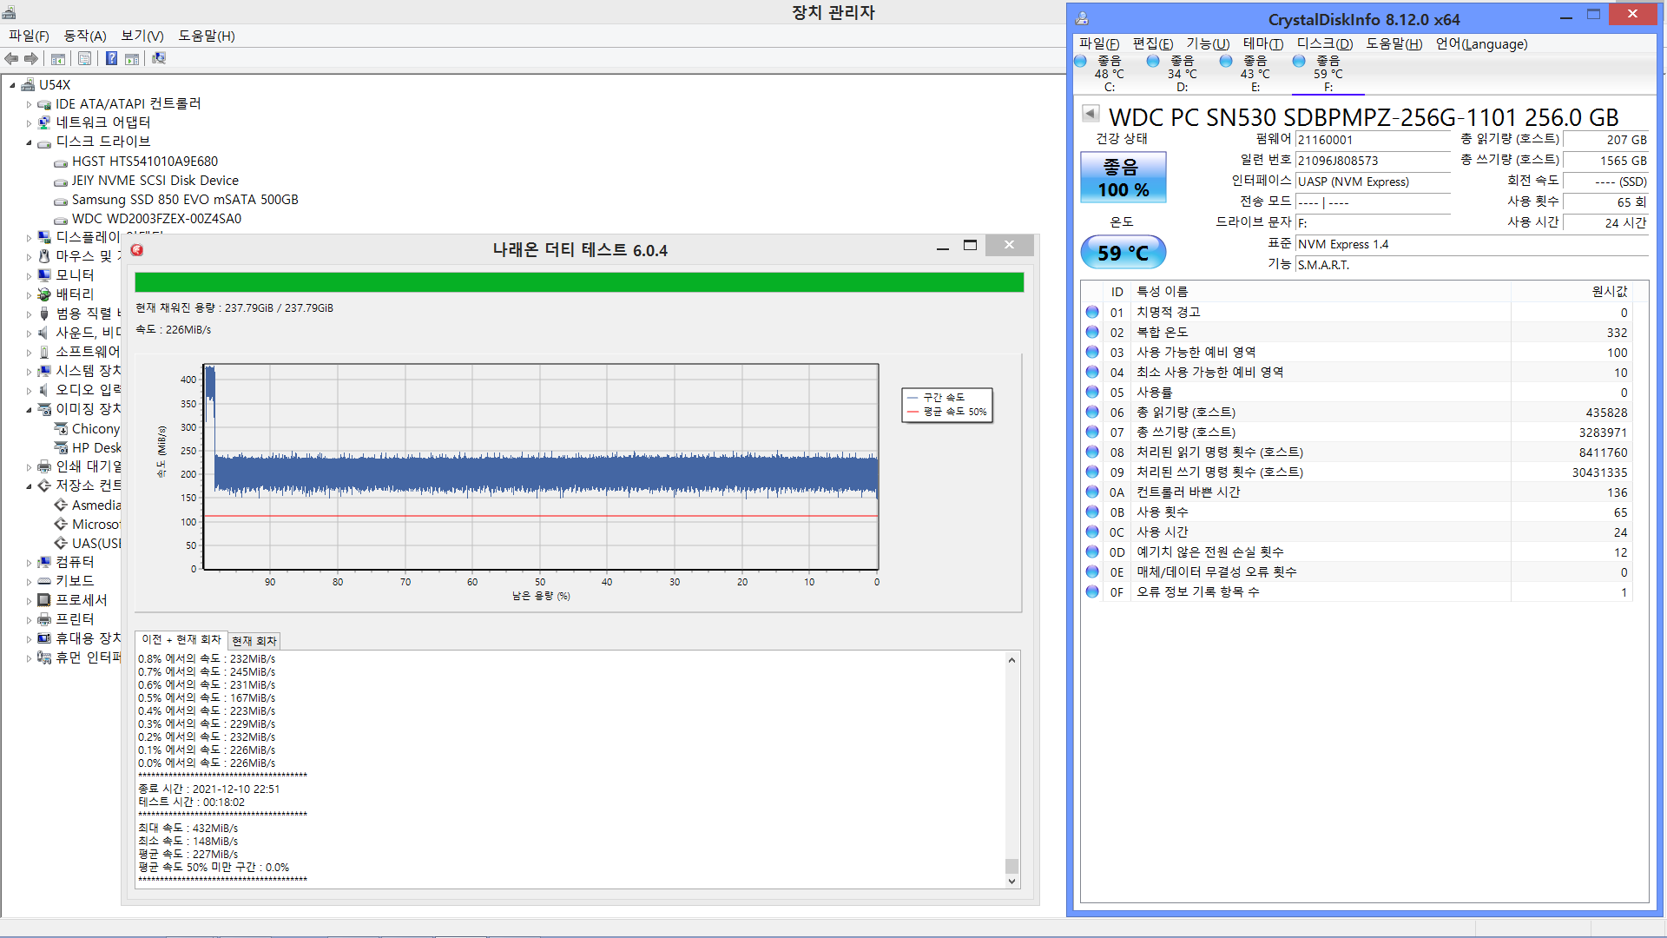Click status orb for attribute 0F row

tap(1092, 591)
